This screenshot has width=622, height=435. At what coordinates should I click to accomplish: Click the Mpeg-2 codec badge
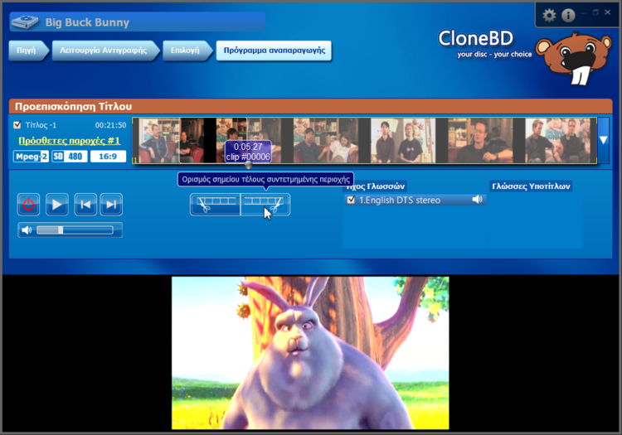click(x=31, y=157)
